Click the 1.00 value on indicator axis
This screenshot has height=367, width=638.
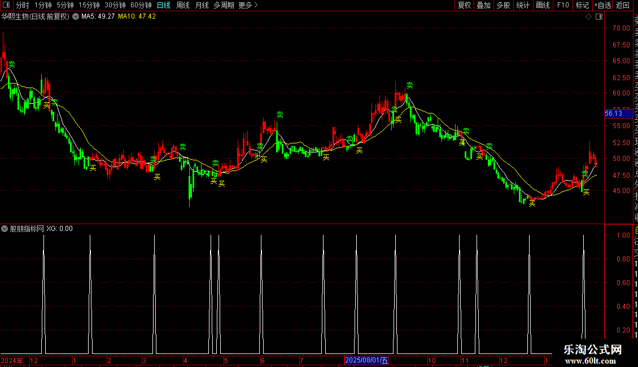(623, 235)
